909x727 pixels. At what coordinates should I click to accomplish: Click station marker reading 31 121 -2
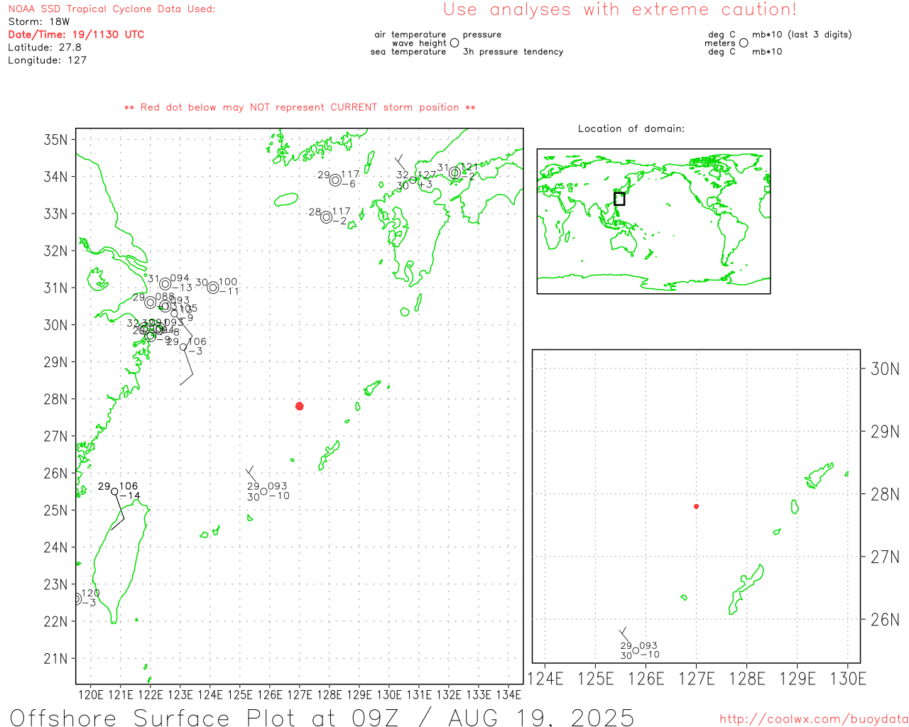tap(454, 173)
